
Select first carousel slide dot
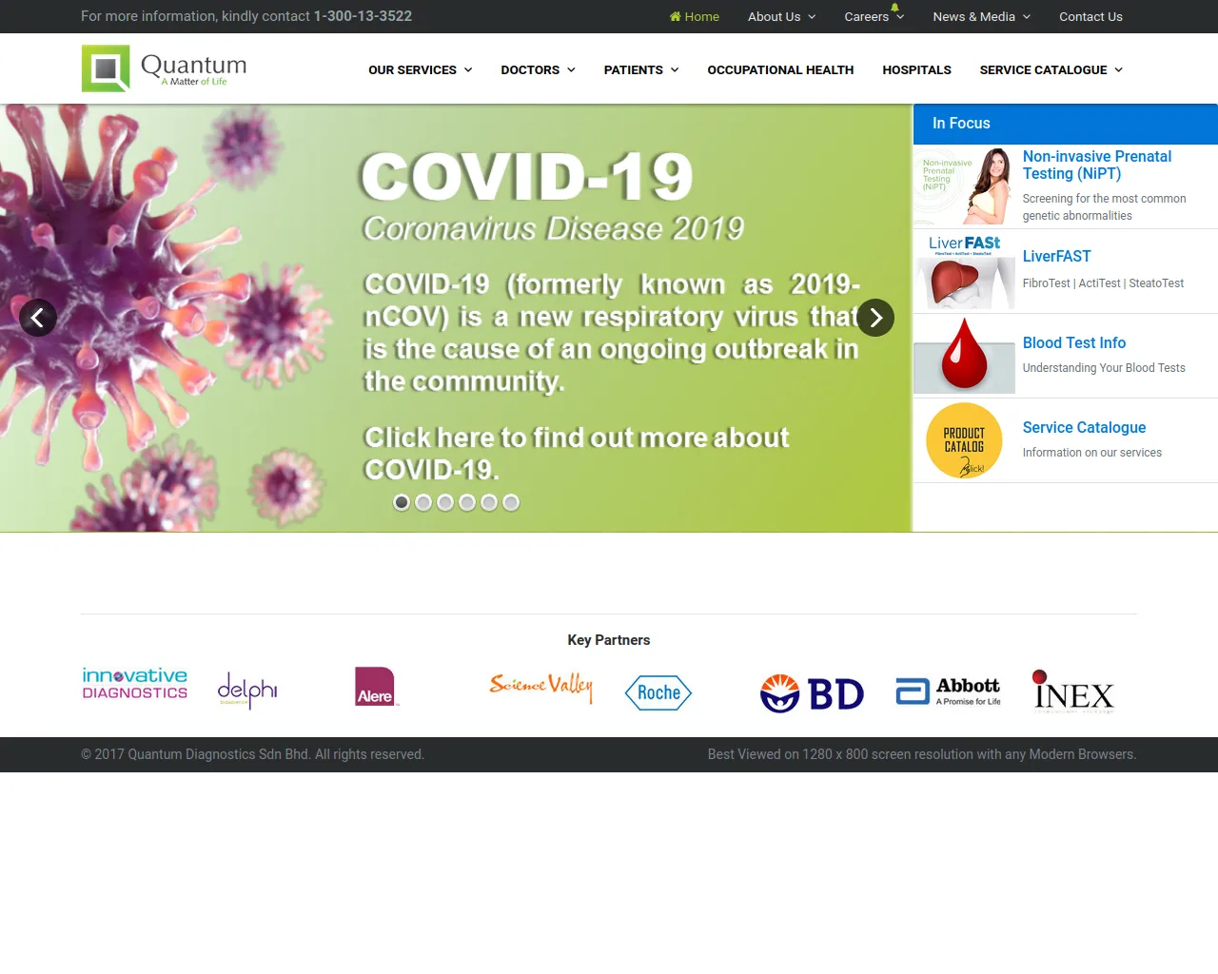402,502
